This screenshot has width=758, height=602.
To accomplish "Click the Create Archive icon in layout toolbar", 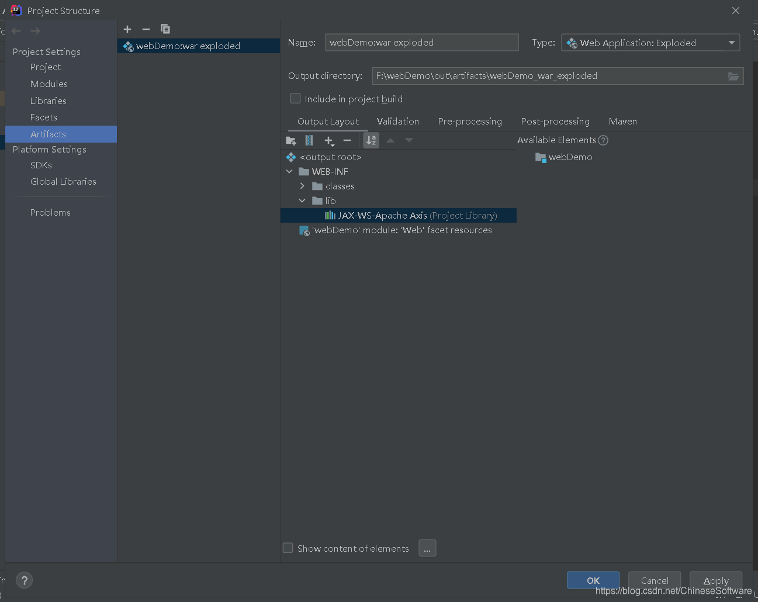I will coord(309,140).
